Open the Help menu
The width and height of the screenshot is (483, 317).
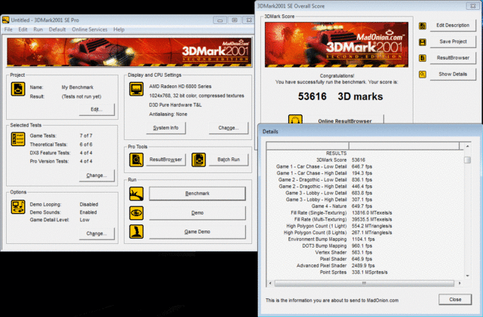119,29
